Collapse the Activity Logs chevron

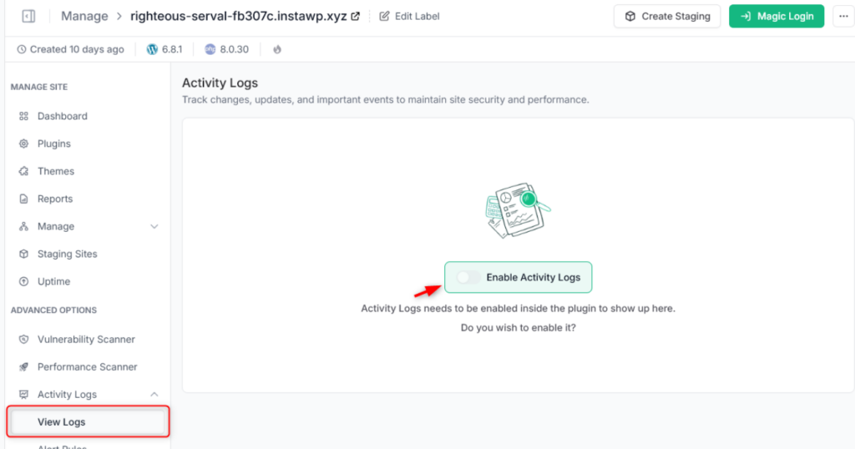pos(154,395)
